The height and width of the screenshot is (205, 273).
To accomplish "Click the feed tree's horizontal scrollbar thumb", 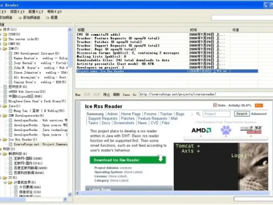I will tap(13, 199).
